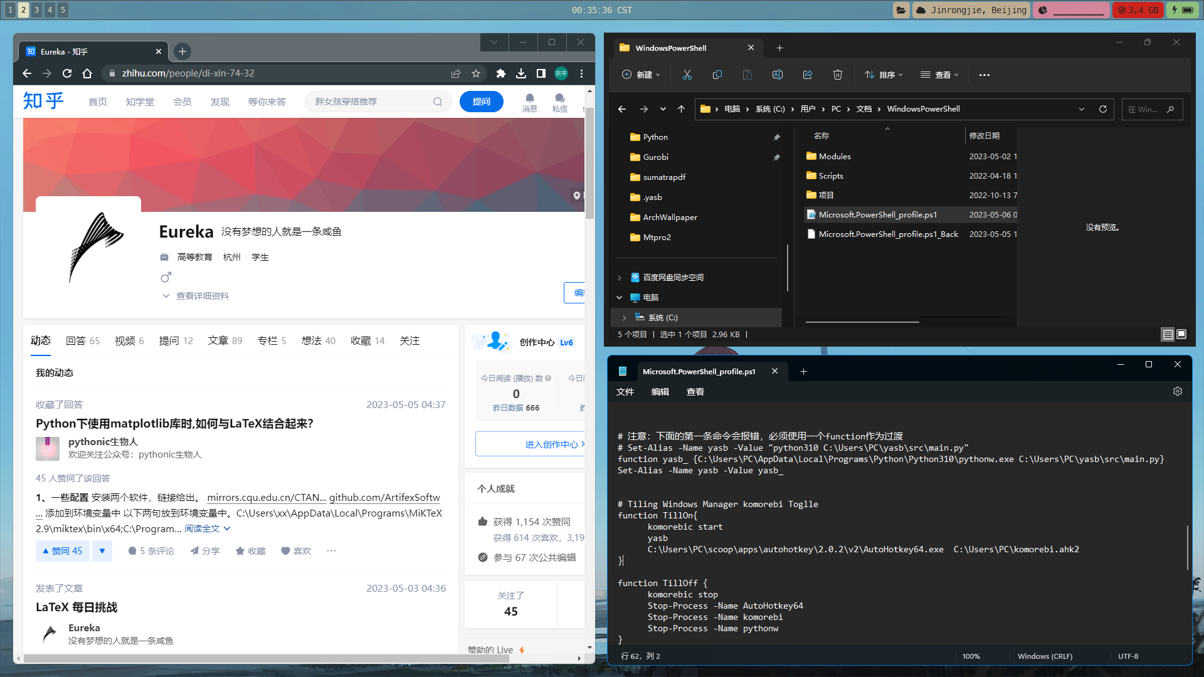1204x677 pixels.
Task: Expand 系统 (C:) in the Explorer sidebar
Action: (x=625, y=317)
